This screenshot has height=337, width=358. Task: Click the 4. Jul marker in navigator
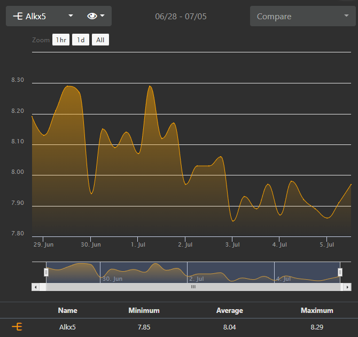tap(283, 279)
